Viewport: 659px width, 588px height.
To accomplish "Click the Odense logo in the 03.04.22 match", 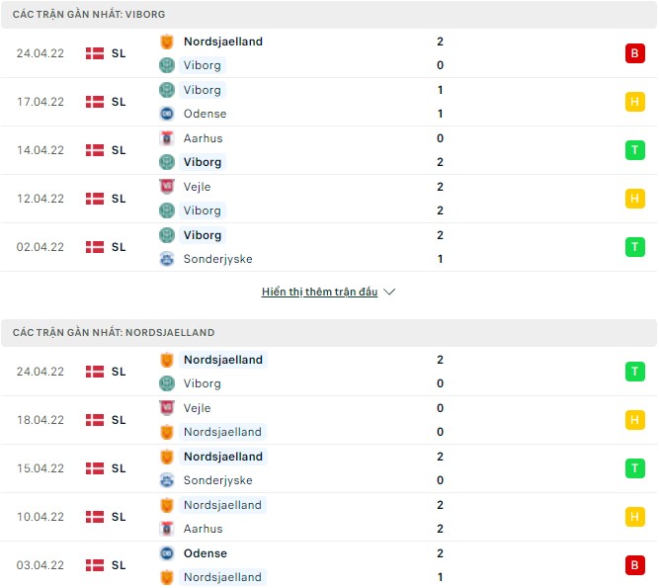I will click(166, 553).
